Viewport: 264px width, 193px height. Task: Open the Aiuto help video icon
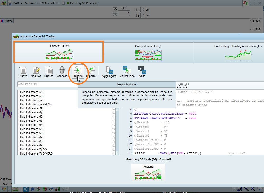click(142, 70)
